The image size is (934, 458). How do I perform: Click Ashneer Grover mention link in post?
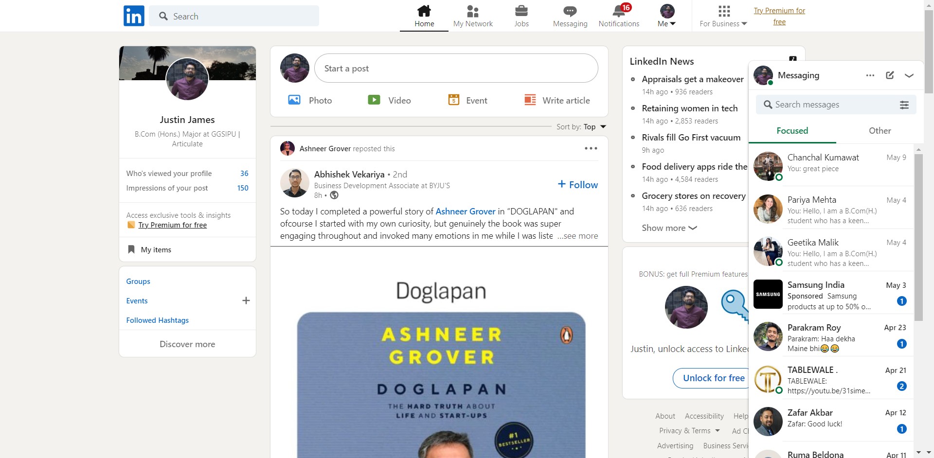pos(466,211)
